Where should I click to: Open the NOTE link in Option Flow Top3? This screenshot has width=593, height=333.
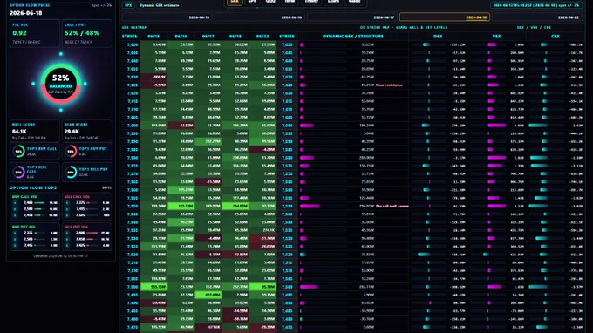pos(107,187)
